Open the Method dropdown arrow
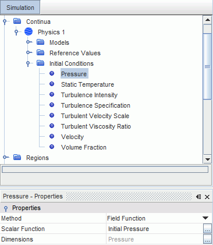Image resolution: width=213 pixels, height=245 pixels. [205, 218]
